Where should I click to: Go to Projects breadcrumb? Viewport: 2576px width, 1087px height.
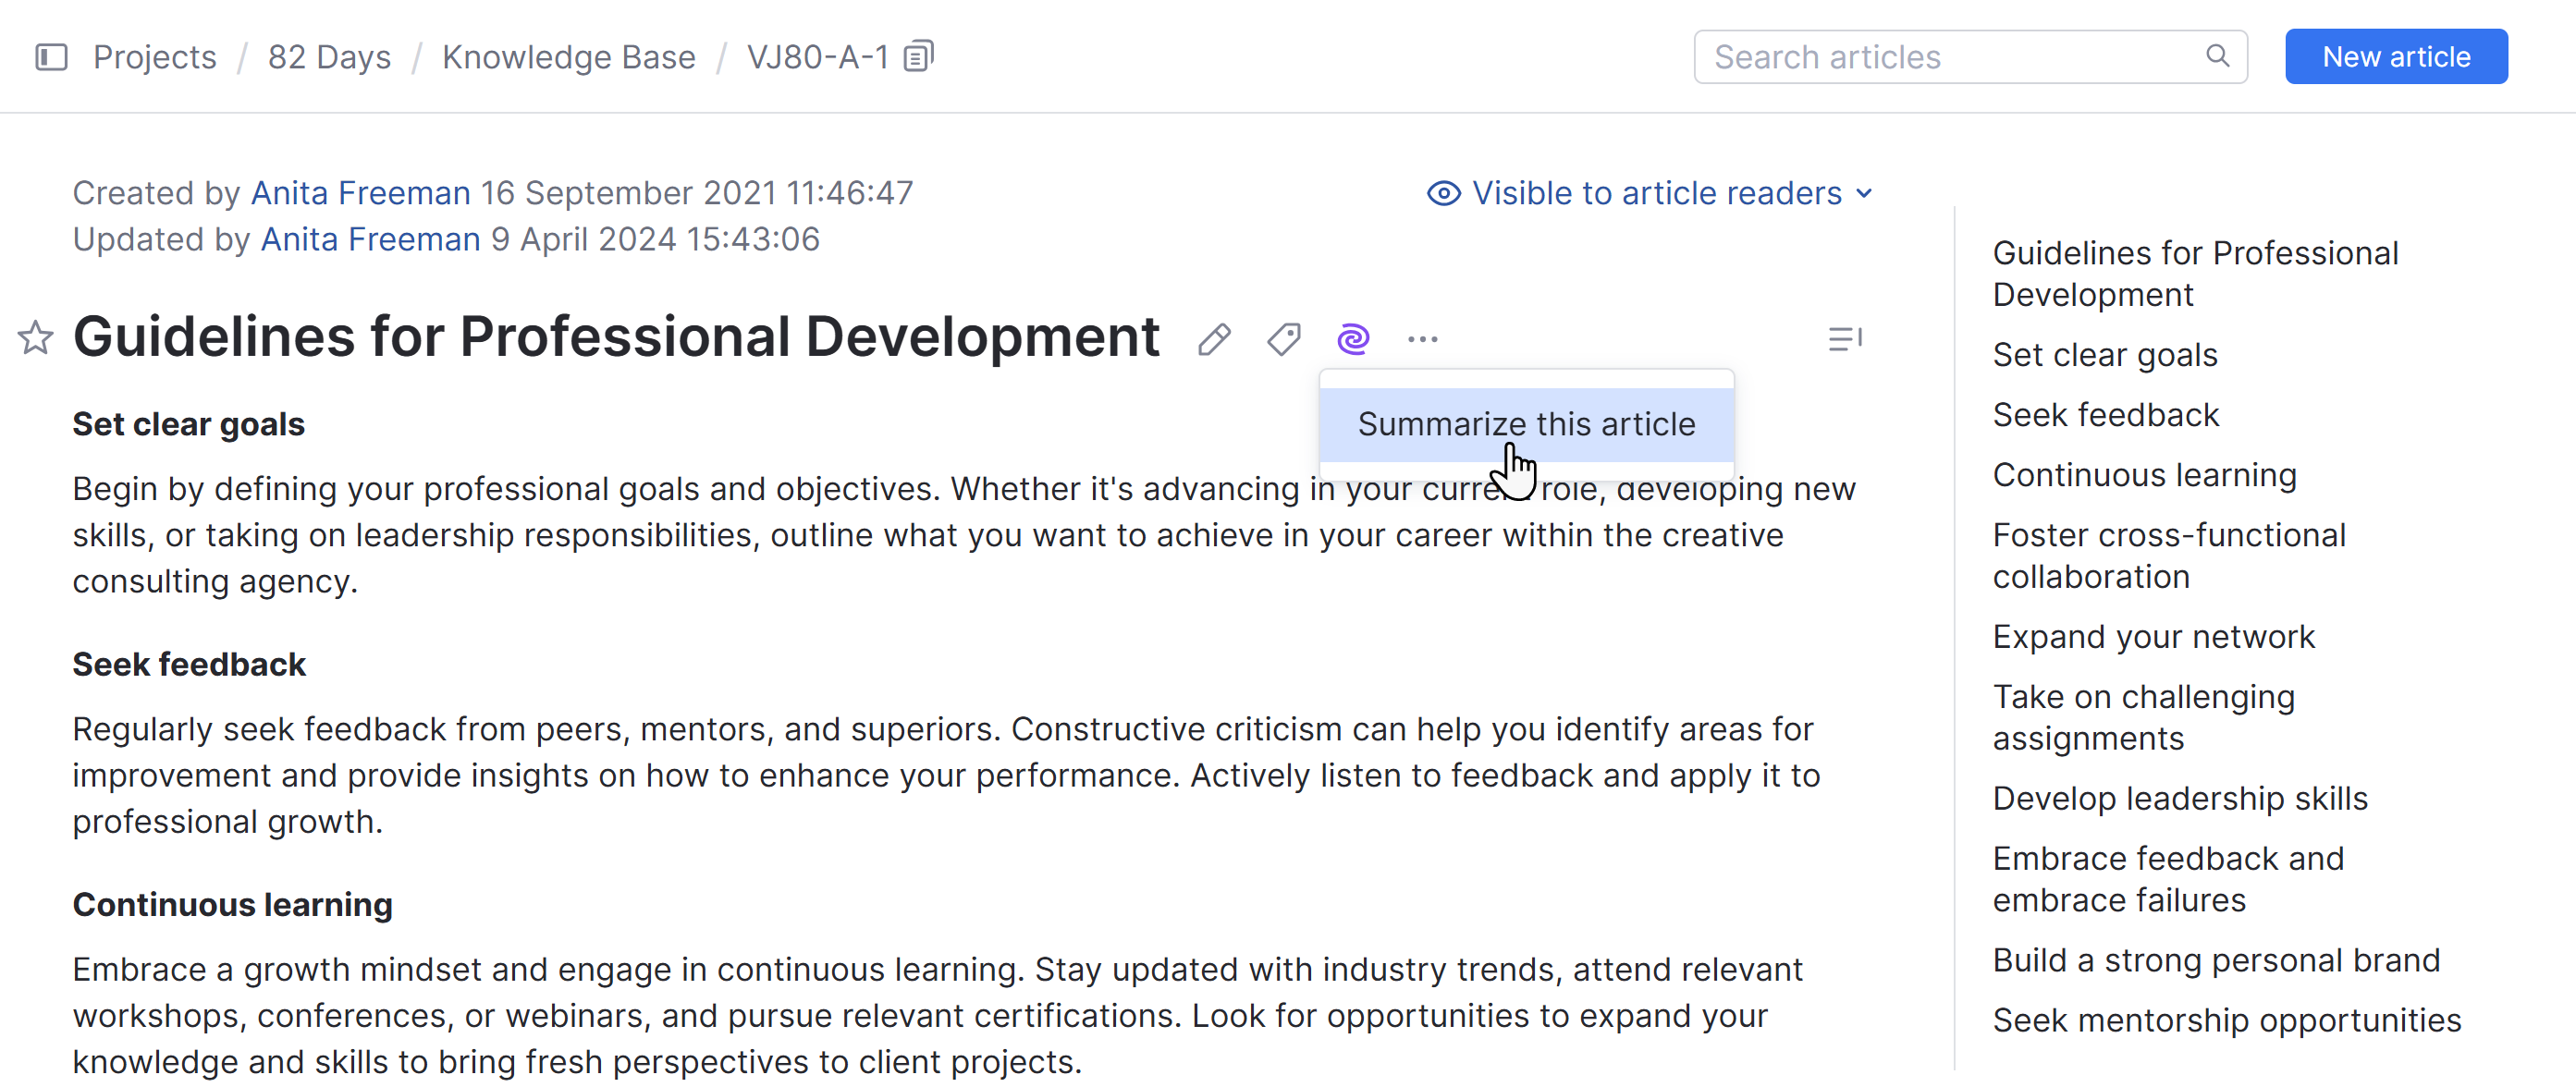[x=155, y=57]
